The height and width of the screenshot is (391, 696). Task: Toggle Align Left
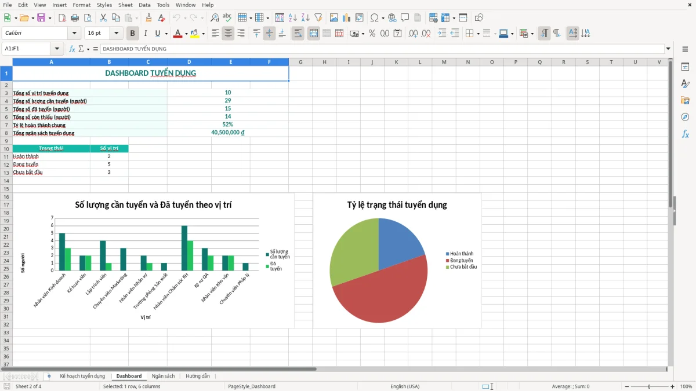[x=215, y=34]
